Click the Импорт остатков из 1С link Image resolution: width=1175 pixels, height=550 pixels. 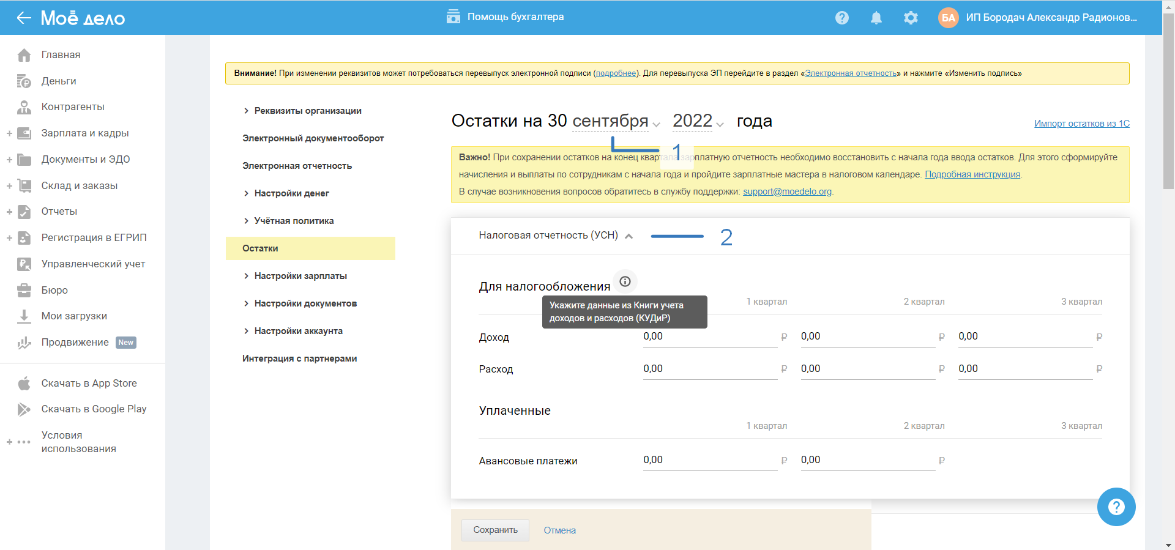tap(1081, 124)
